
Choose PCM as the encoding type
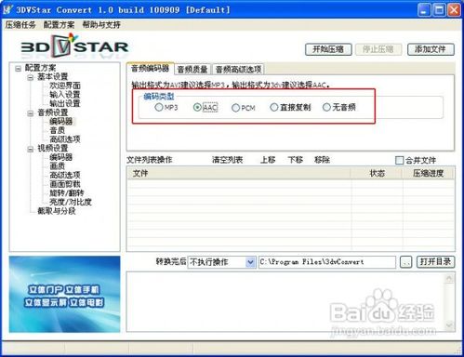point(235,108)
